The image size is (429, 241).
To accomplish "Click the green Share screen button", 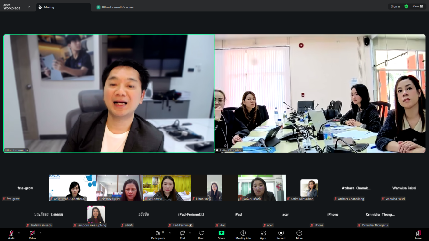I will click(222, 233).
